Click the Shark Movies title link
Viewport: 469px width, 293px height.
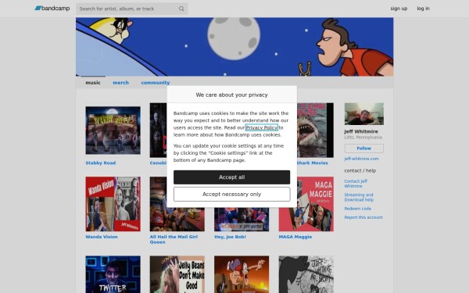(x=312, y=163)
